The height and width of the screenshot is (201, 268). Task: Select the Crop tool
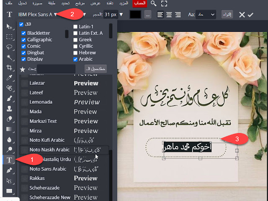pos(9,68)
